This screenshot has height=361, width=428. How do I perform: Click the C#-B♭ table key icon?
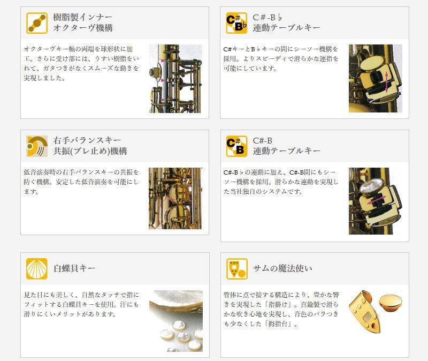pos(236,23)
